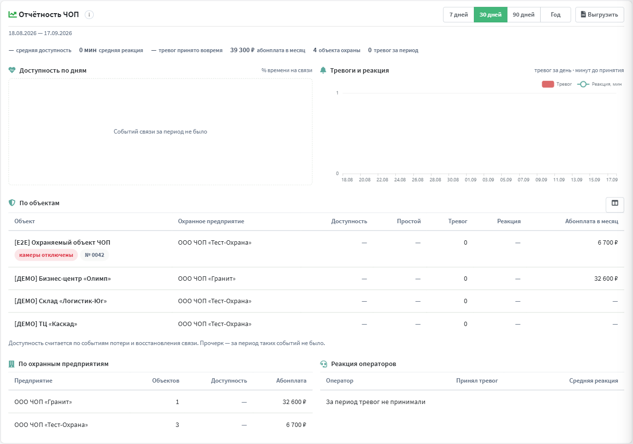Click the info icon beside Отчётность ЧОП
633x444 pixels.
coord(89,15)
